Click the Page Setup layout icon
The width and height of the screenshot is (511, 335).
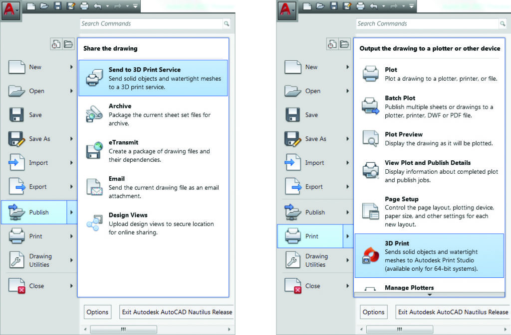[x=371, y=211]
